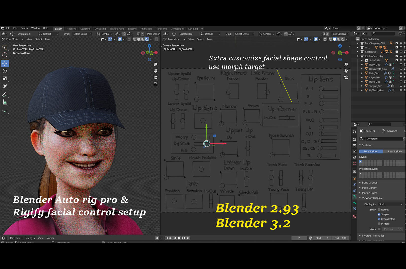Disable the Group Colors checkbox

379,219
